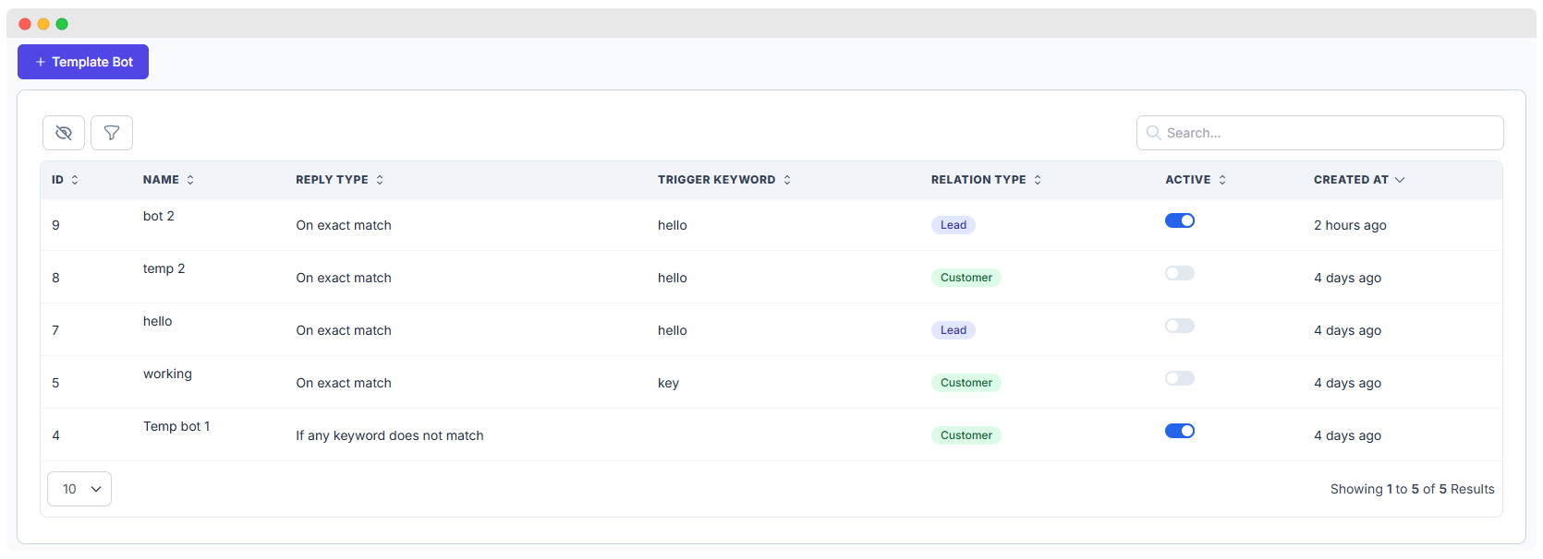1543x559 pixels.
Task: Open the rows-per-page dropdown showing 10
Action: [79, 489]
